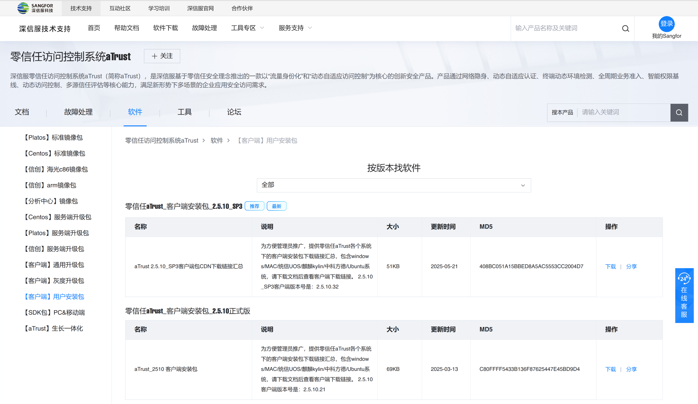This screenshot has height=404, width=698.
Task: Open 【Platos】服务端升级包 in sidebar
Action: pos(56,233)
